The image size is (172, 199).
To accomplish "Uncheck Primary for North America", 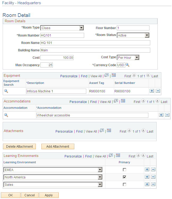I will (124, 177).
